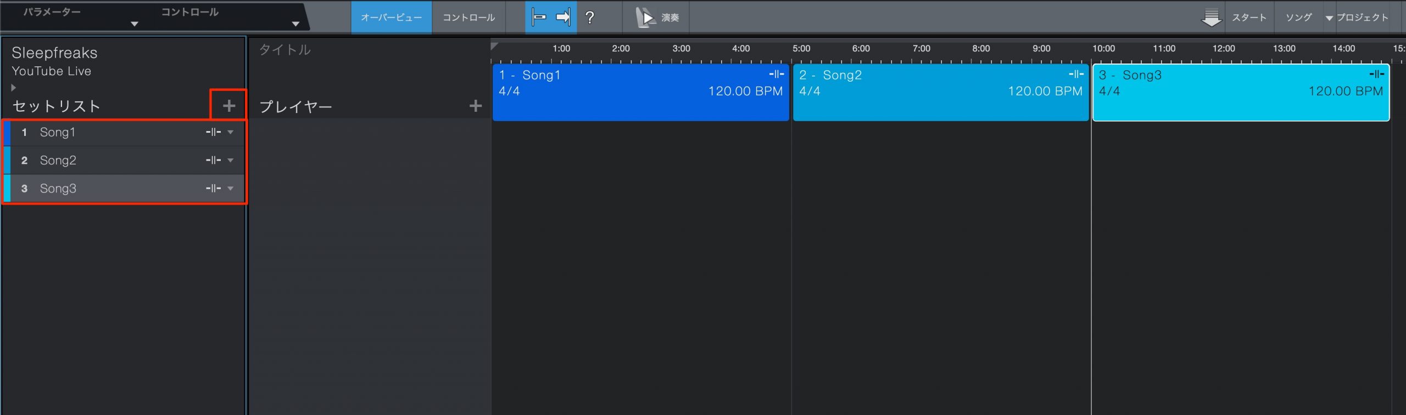Image resolution: width=1406 pixels, height=415 pixels.
Task: Open the Song1 row dropdown arrow
Action: 231,132
